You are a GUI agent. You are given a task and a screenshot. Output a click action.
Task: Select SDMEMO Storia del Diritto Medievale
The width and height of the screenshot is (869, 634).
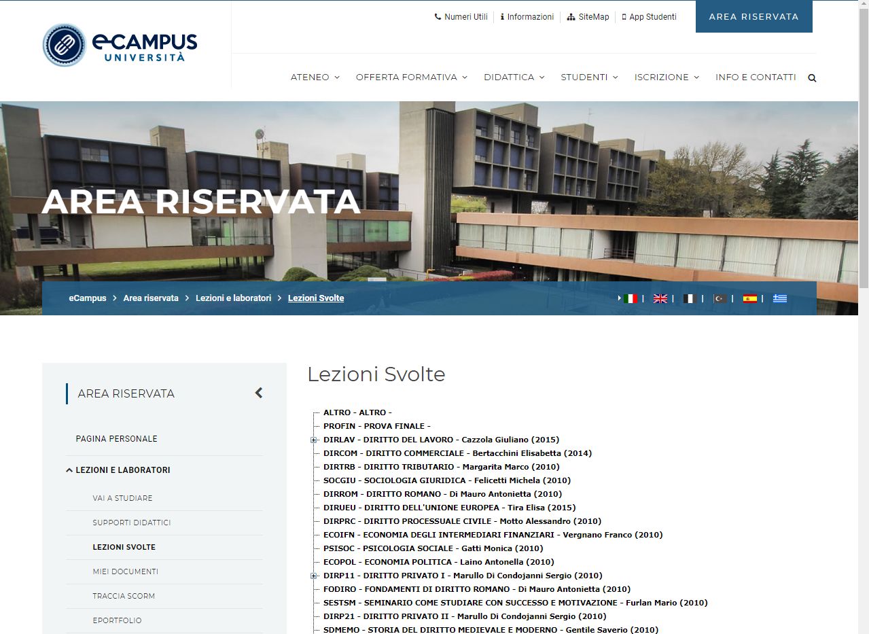491,630
